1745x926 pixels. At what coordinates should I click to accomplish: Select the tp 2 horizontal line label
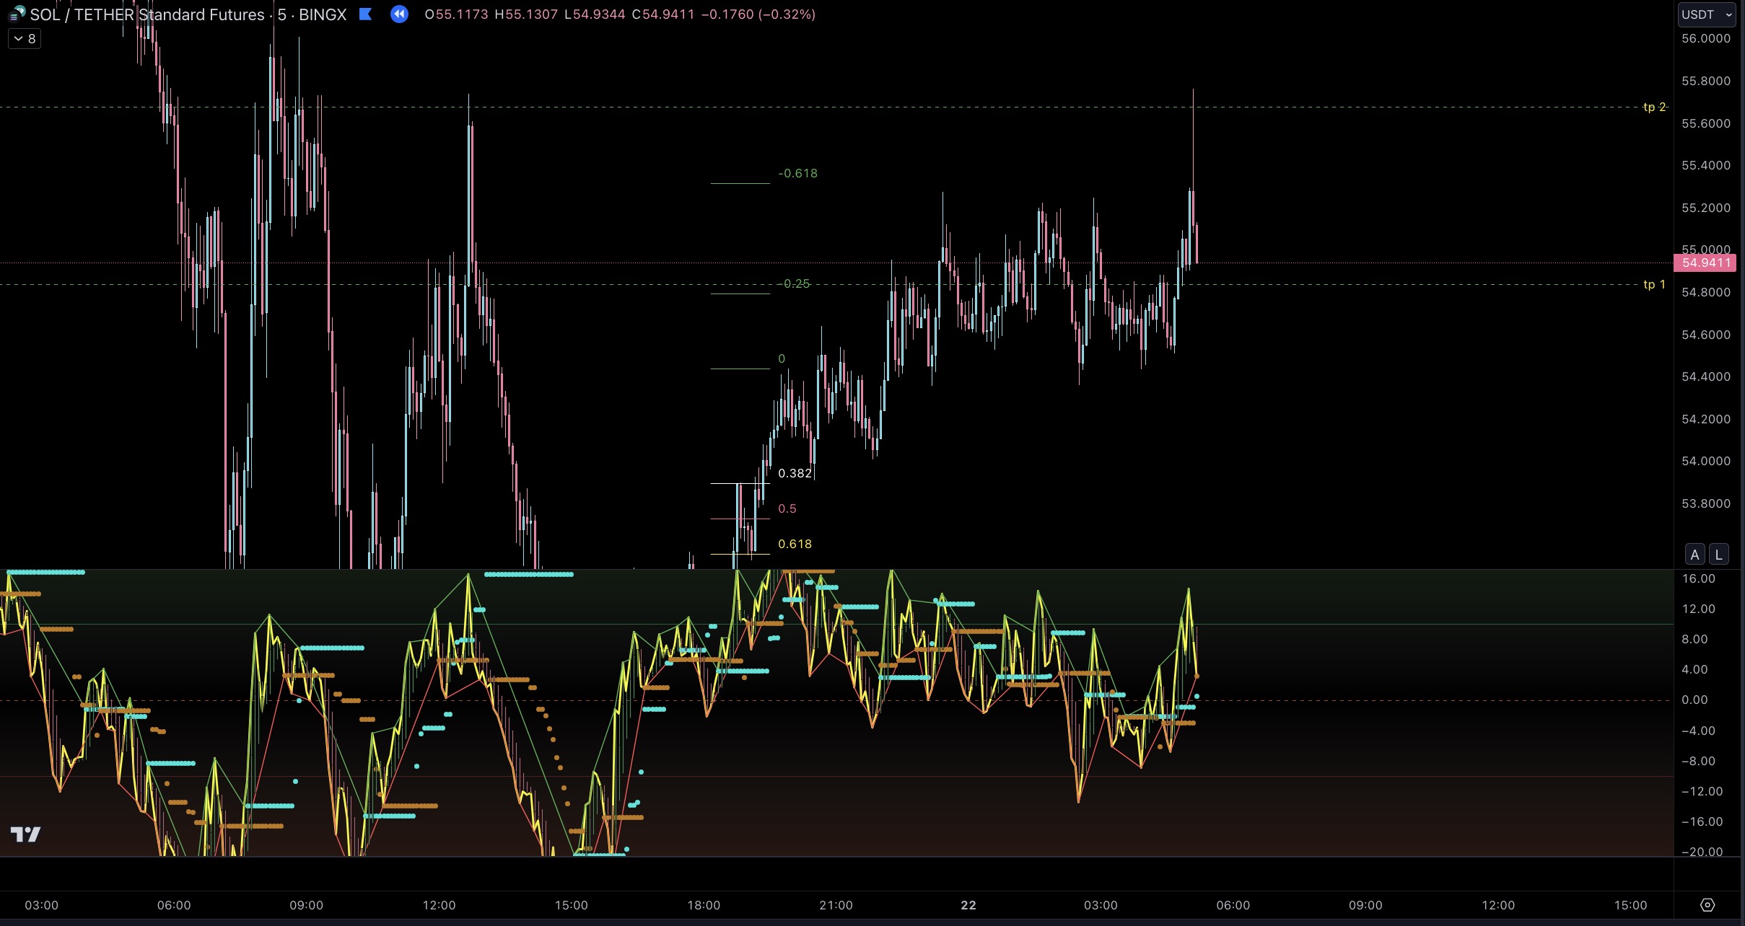pyautogui.click(x=1654, y=107)
